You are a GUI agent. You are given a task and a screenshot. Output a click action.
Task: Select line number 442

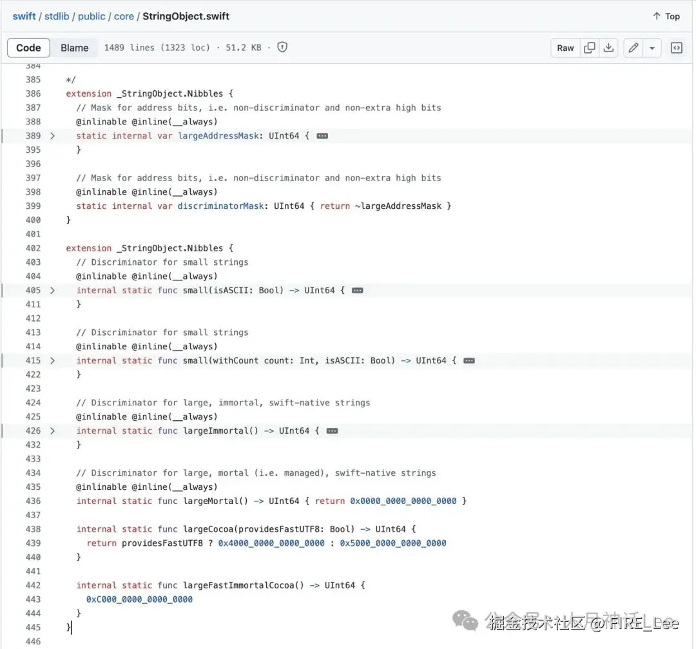pos(33,585)
